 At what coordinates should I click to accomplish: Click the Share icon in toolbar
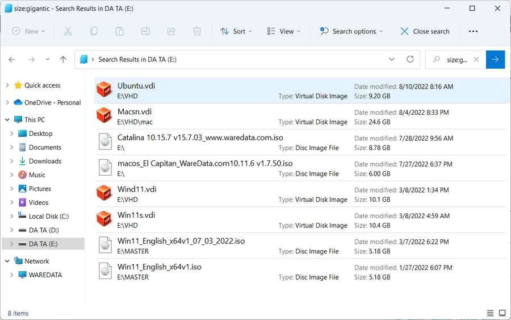coord(171,31)
